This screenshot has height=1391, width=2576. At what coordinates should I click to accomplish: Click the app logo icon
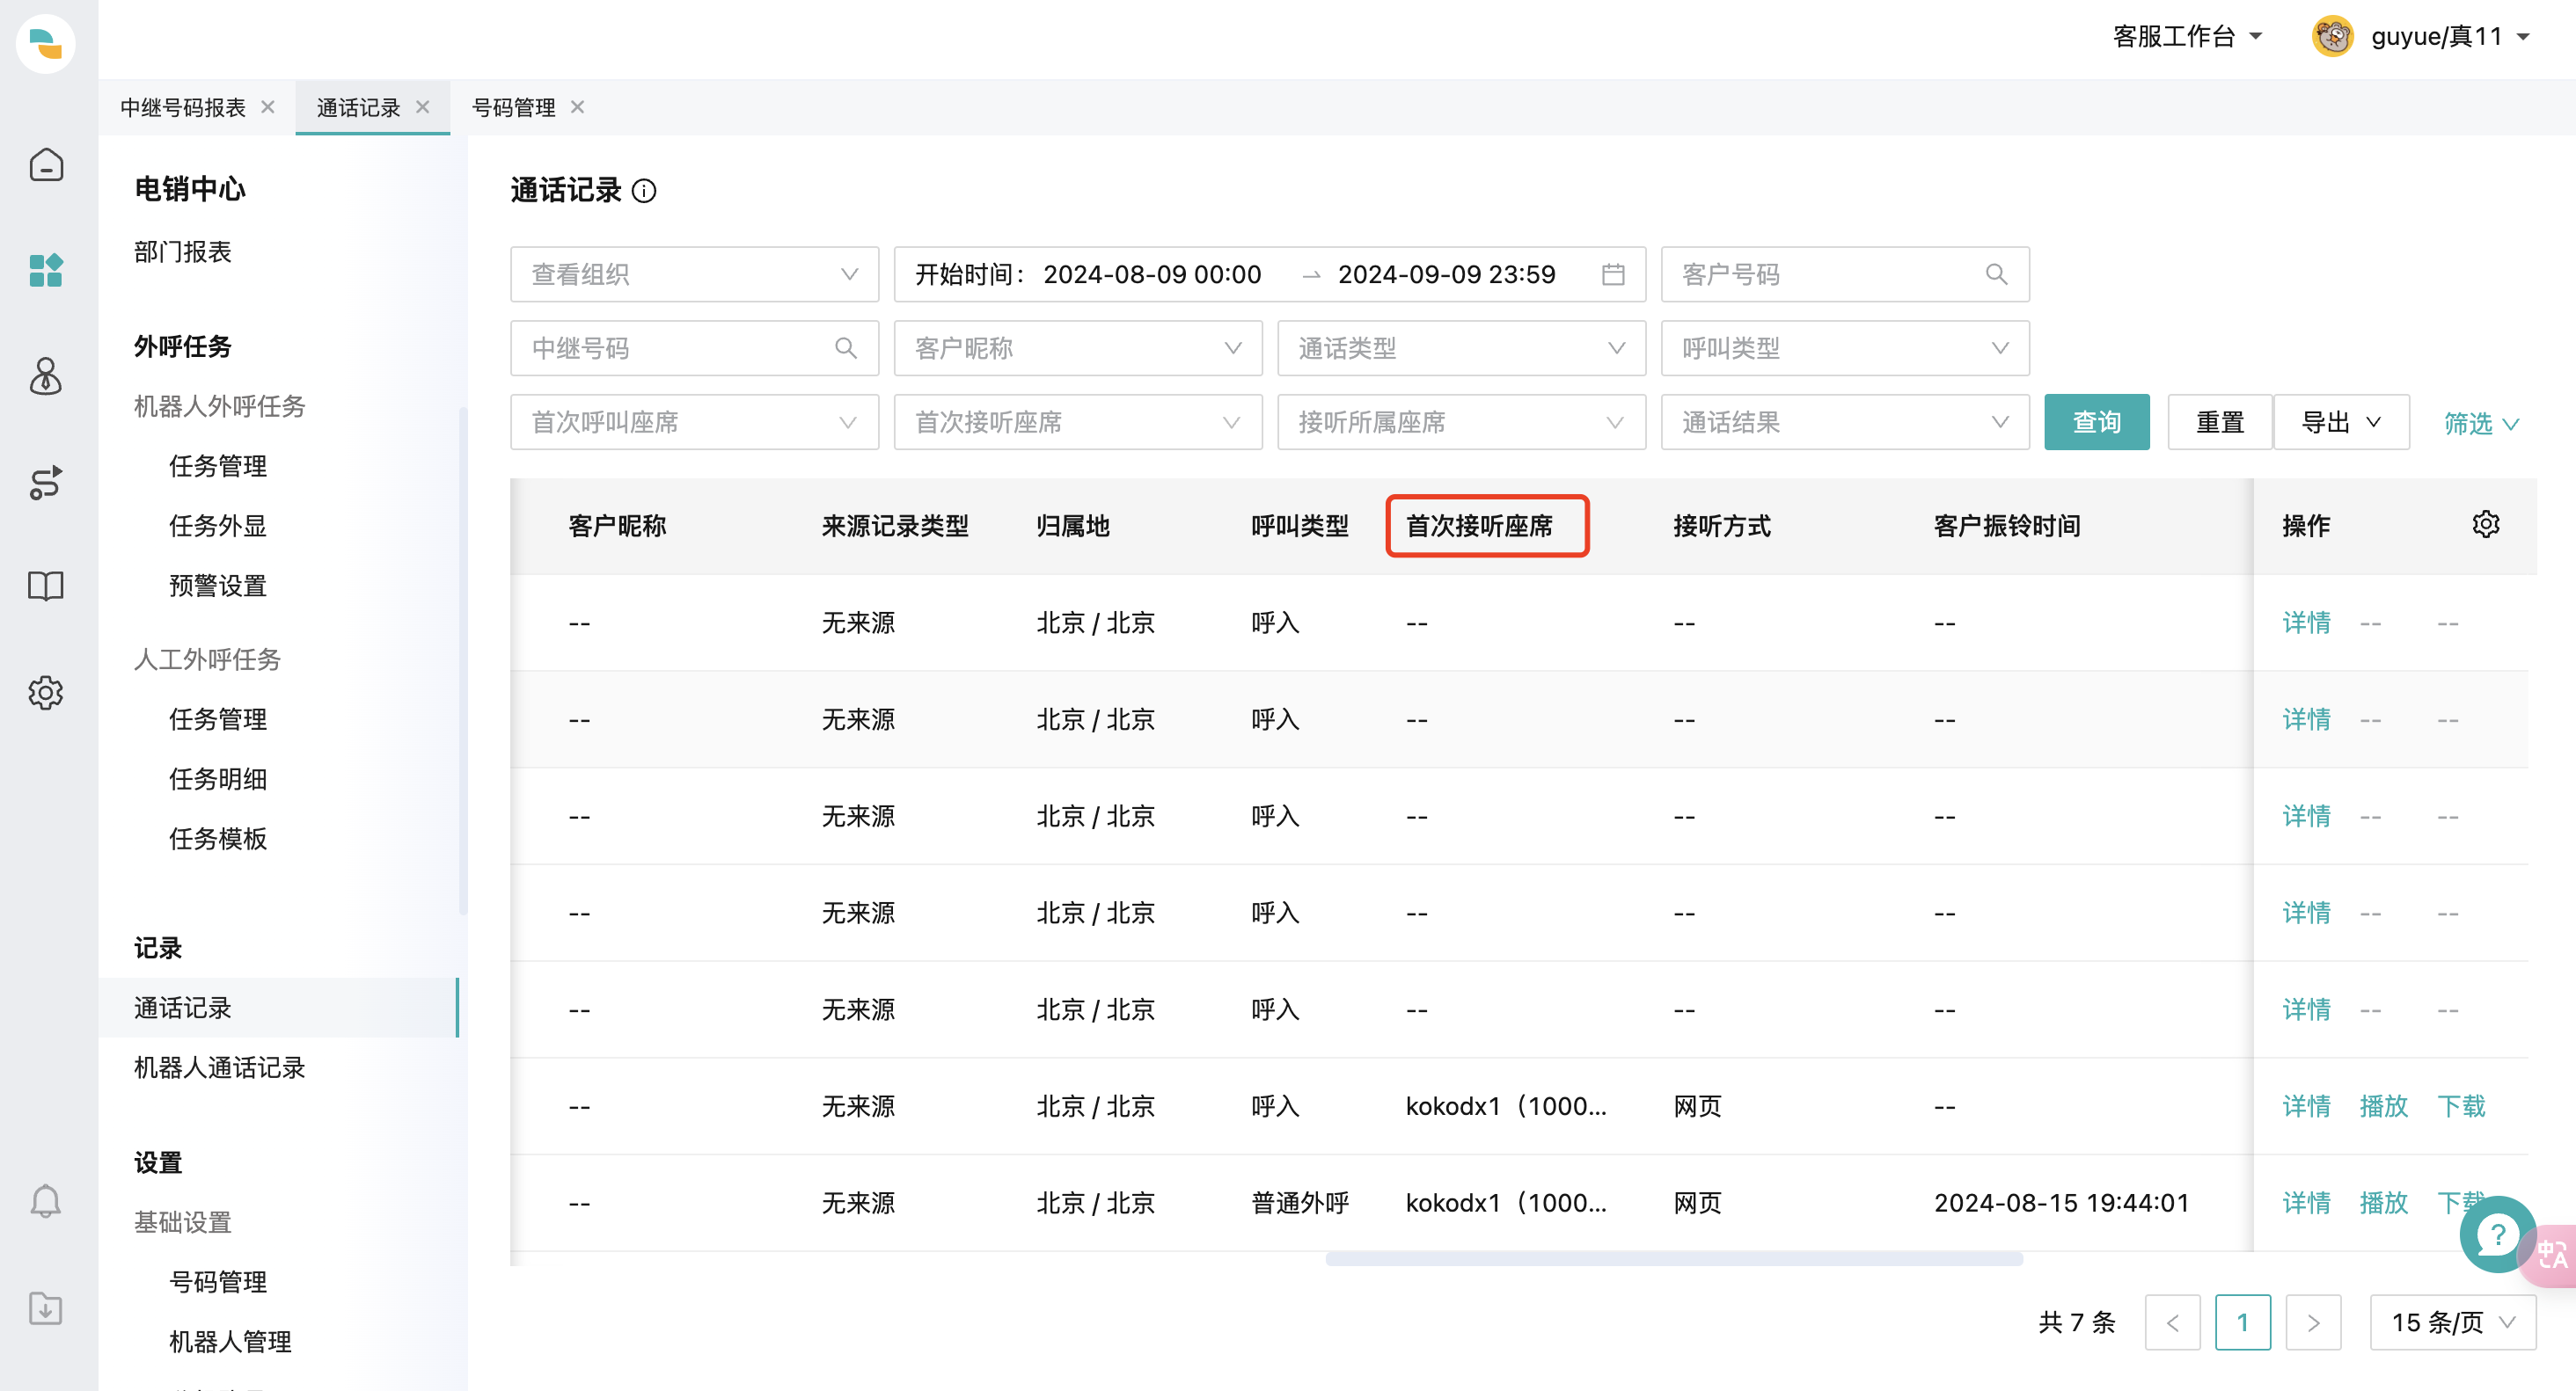46,44
